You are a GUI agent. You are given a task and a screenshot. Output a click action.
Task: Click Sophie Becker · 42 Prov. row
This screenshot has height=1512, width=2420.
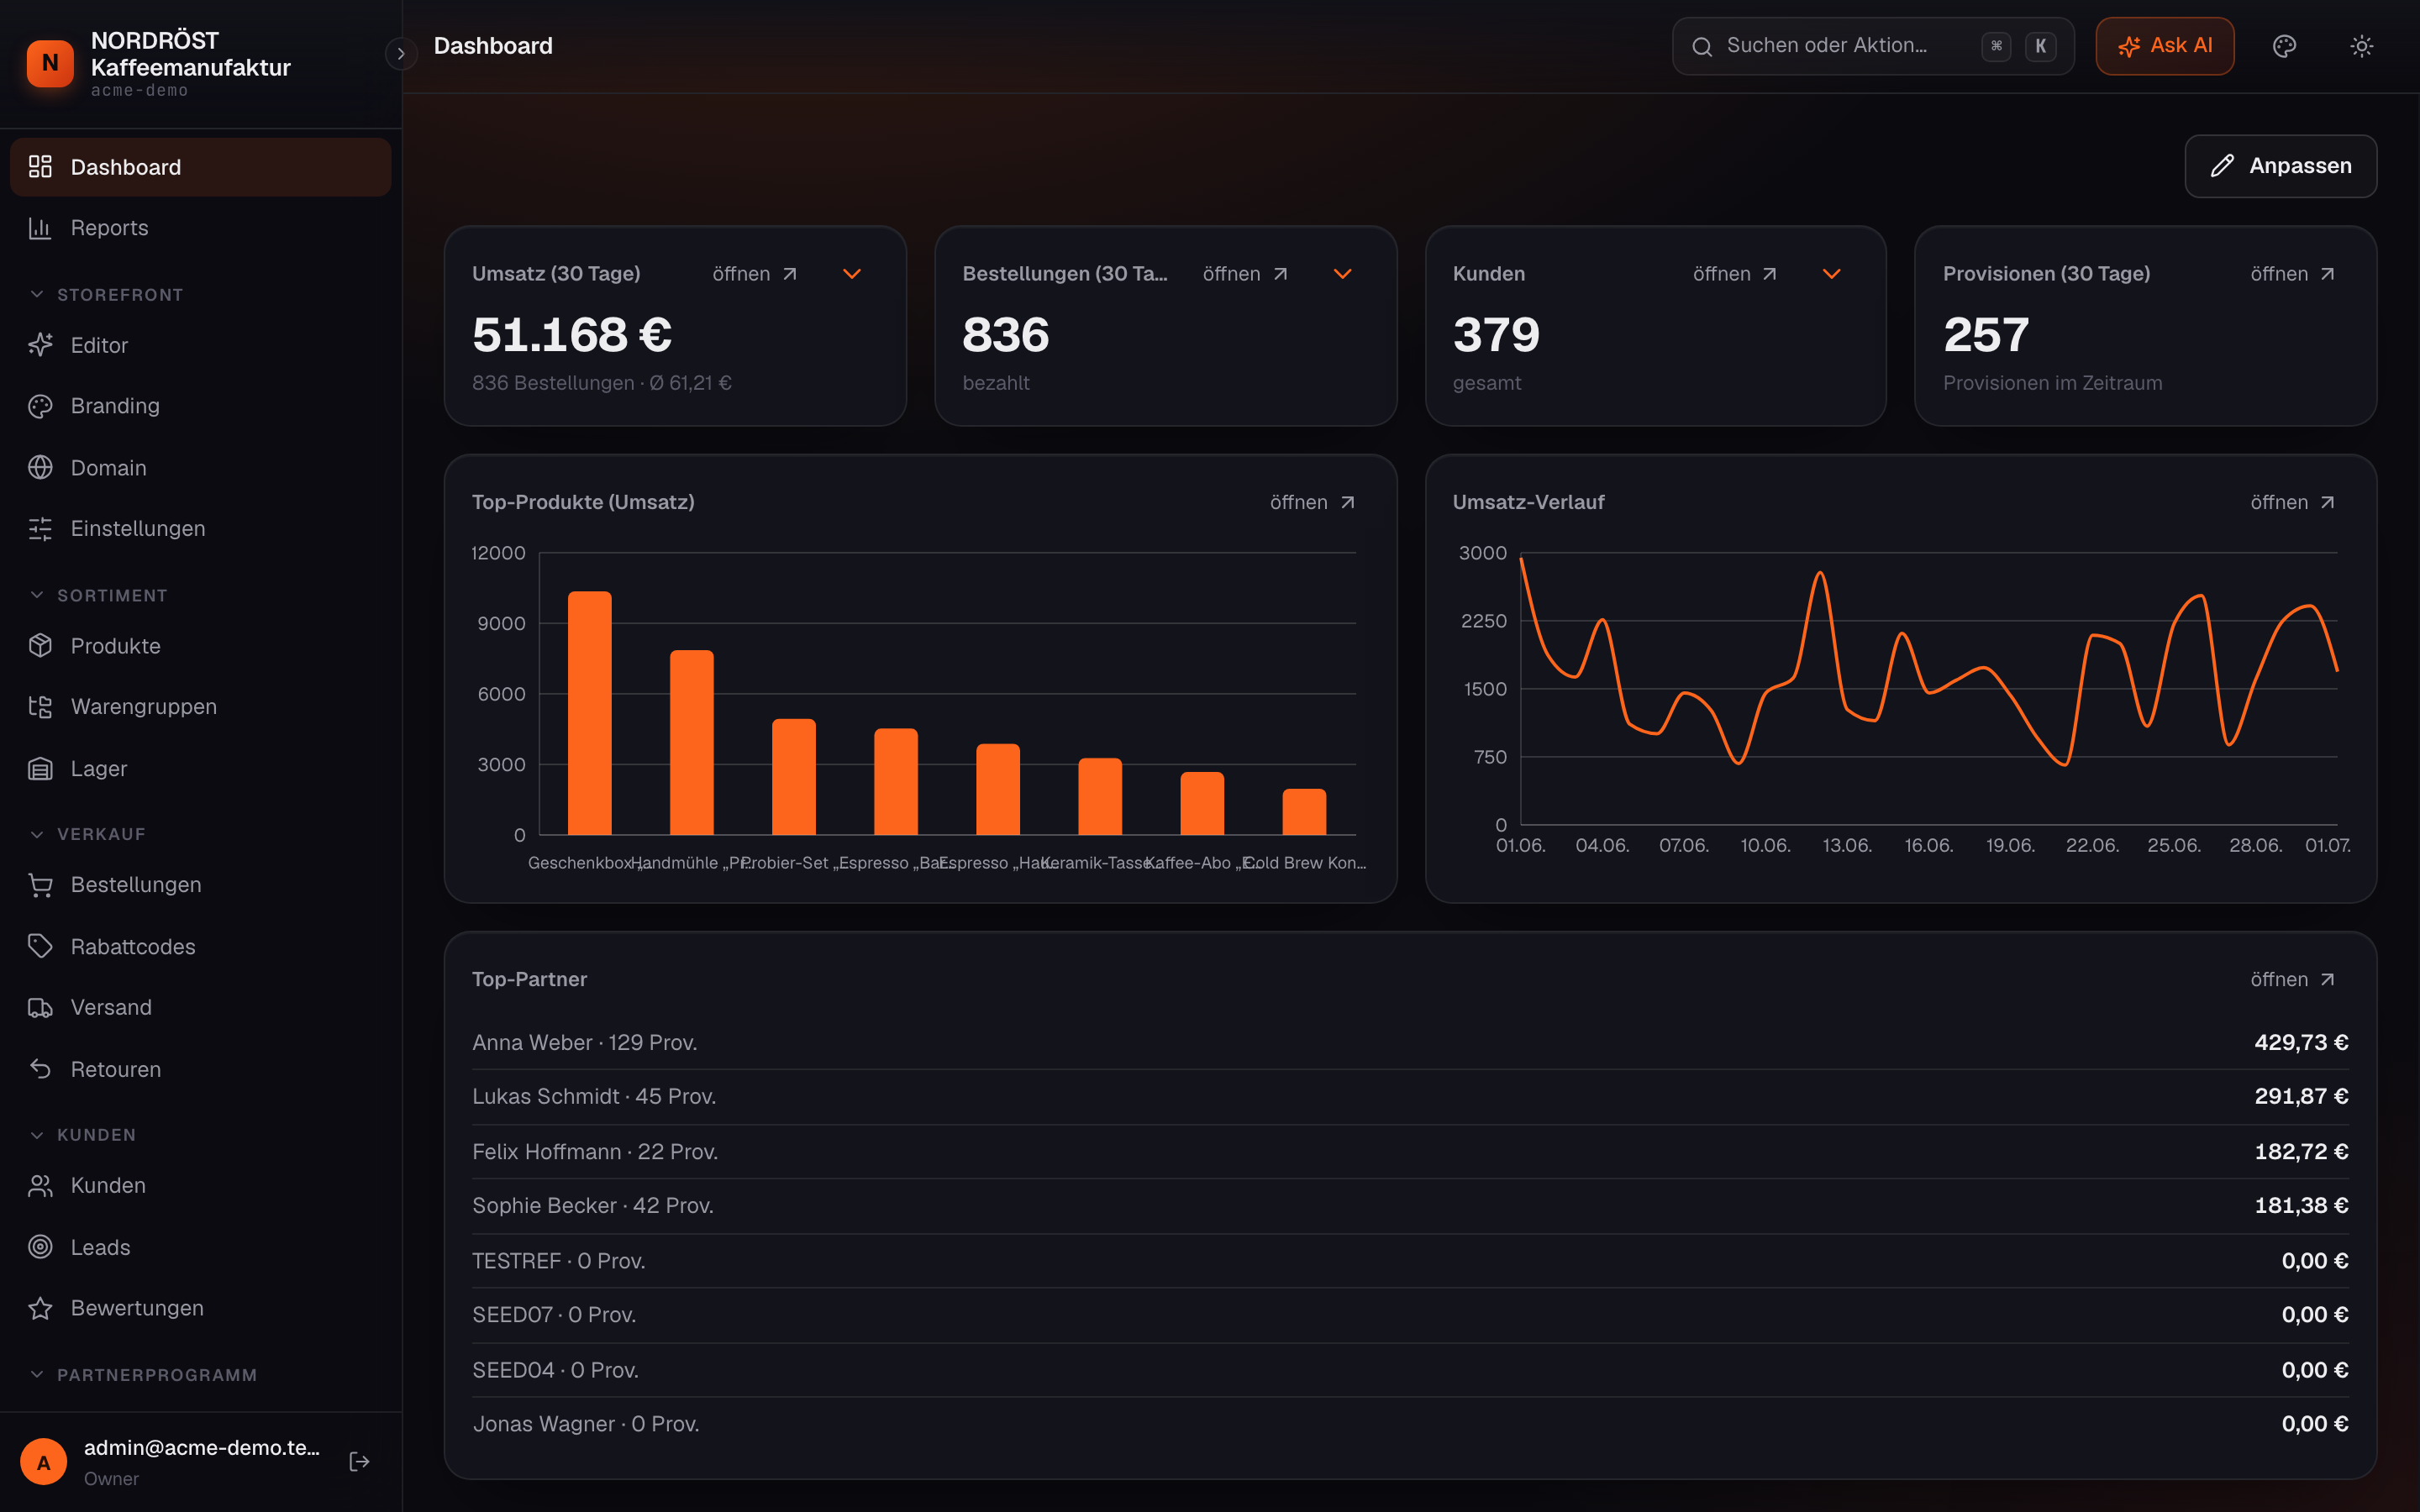(x=1410, y=1206)
